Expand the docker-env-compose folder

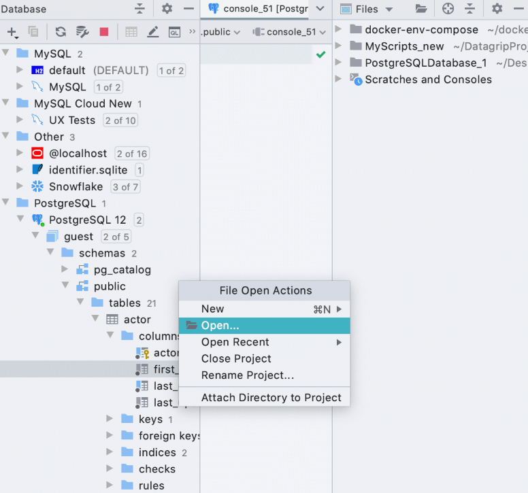(338, 29)
